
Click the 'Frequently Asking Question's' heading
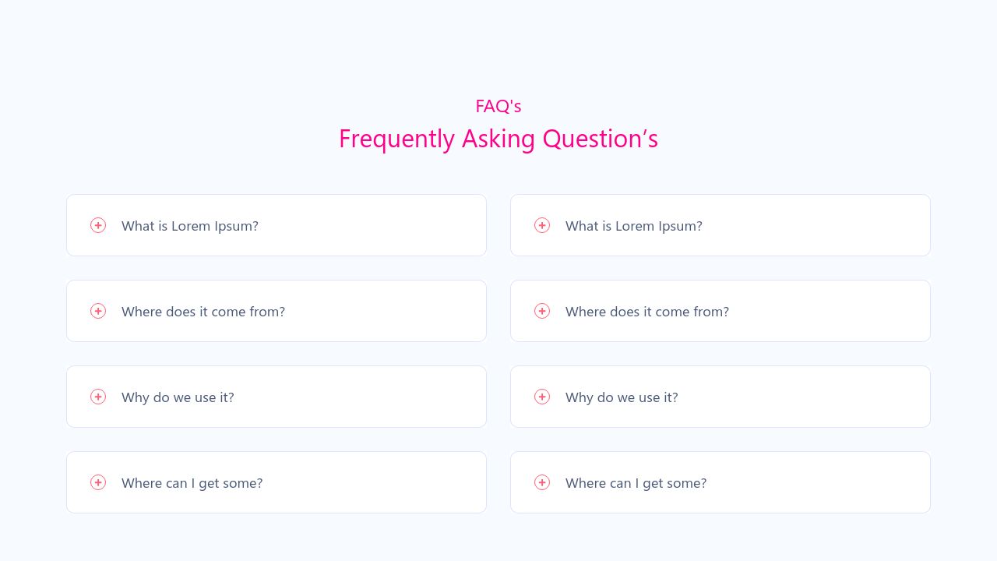pyautogui.click(x=498, y=139)
